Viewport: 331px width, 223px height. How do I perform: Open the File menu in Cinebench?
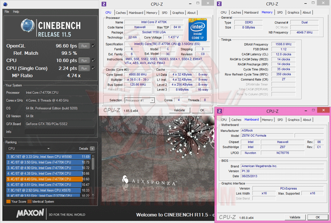[x=7, y=11]
